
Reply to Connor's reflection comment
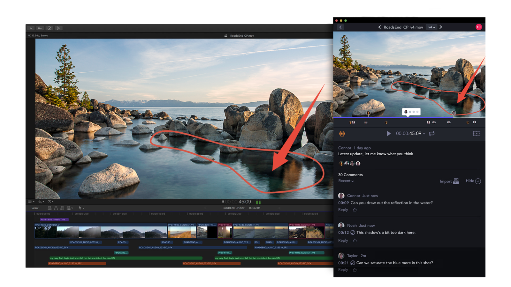pos(343,210)
